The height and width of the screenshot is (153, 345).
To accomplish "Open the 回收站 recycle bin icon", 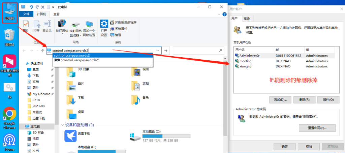I will [x=10, y=37].
